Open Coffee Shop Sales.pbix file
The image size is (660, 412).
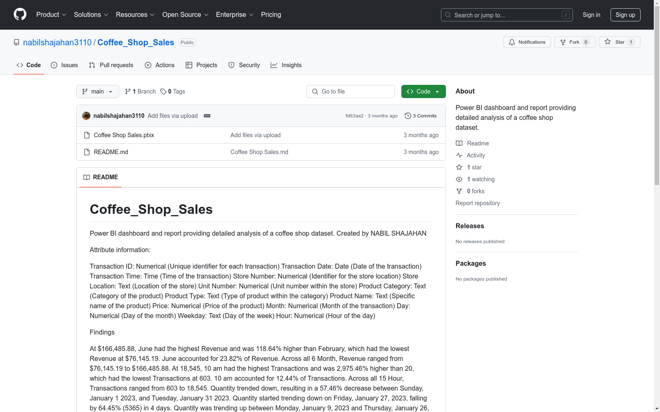tap(124, 135)
